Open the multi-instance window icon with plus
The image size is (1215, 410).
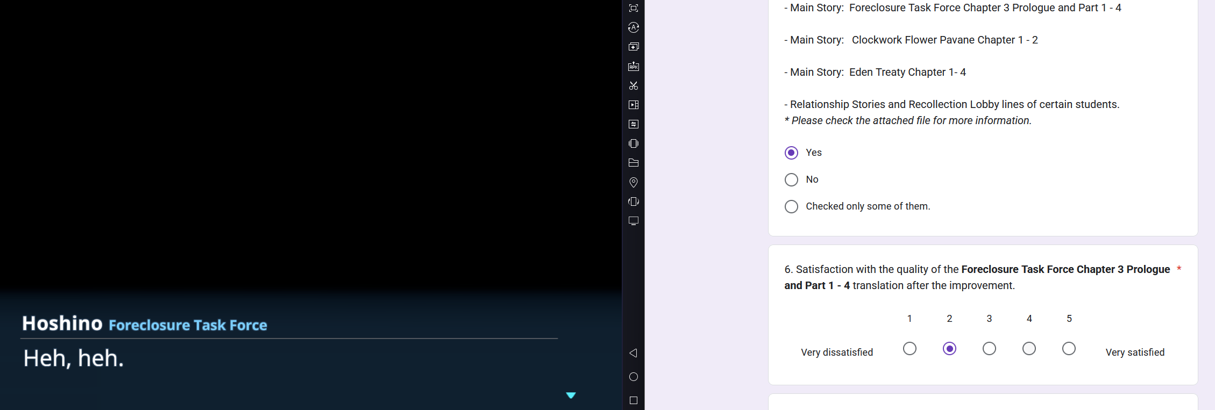pyautogui.click(x=634, y=47)
